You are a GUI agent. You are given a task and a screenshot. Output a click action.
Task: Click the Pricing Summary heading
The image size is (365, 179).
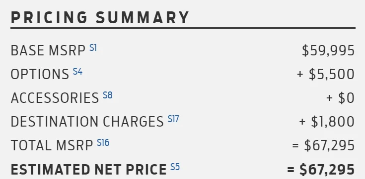pyautogui.click(x=100, y=18)
